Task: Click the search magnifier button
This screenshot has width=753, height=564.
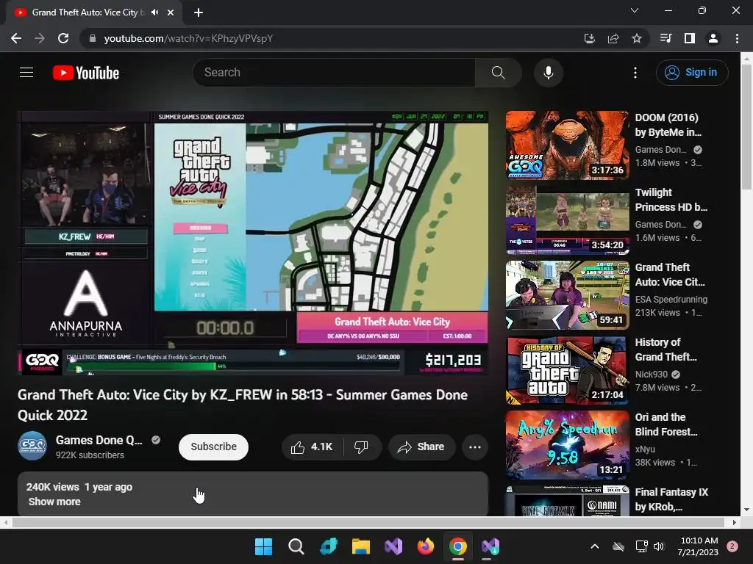Action: pyautogui.click(x=498, y=73)
